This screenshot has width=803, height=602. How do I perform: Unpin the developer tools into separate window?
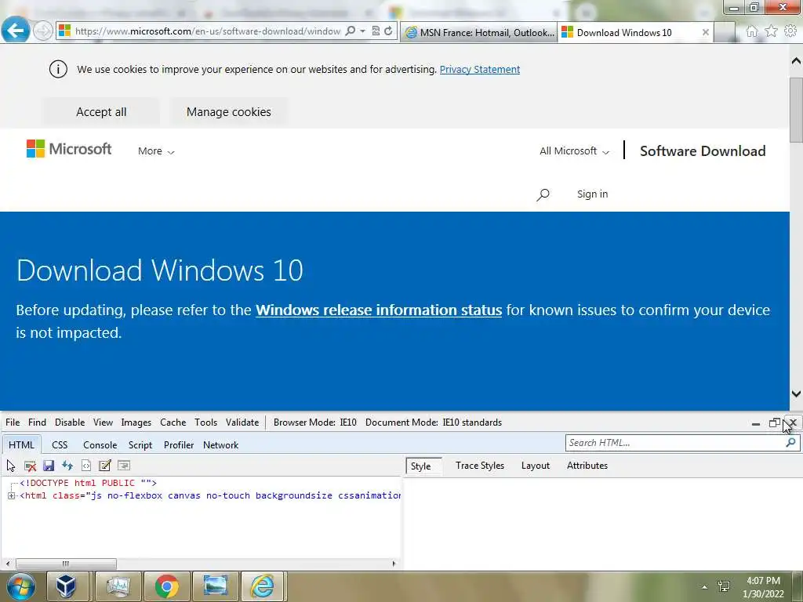tap(774, 422)
